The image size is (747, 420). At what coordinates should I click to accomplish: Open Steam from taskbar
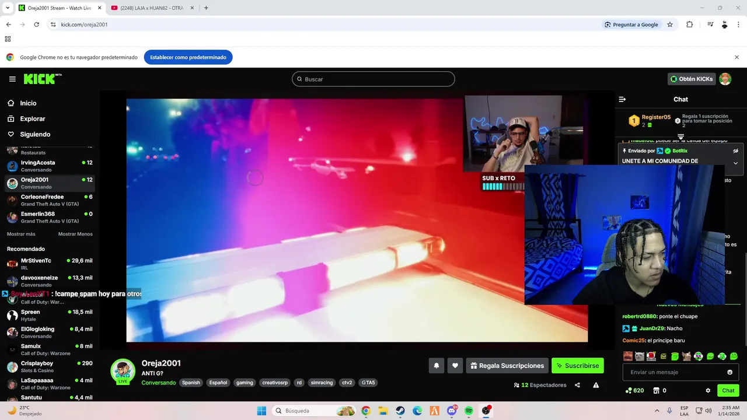(x=400, y=411)
